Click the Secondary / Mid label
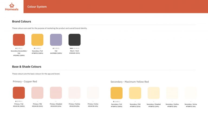This screenshot has height=117, width=208. [x=135, y=104]
